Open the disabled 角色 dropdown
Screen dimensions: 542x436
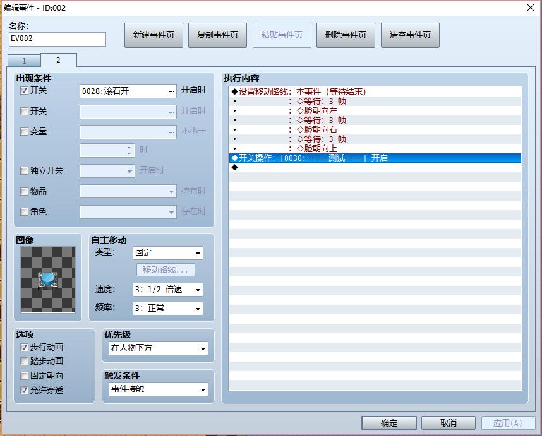(x=128, y=212)
